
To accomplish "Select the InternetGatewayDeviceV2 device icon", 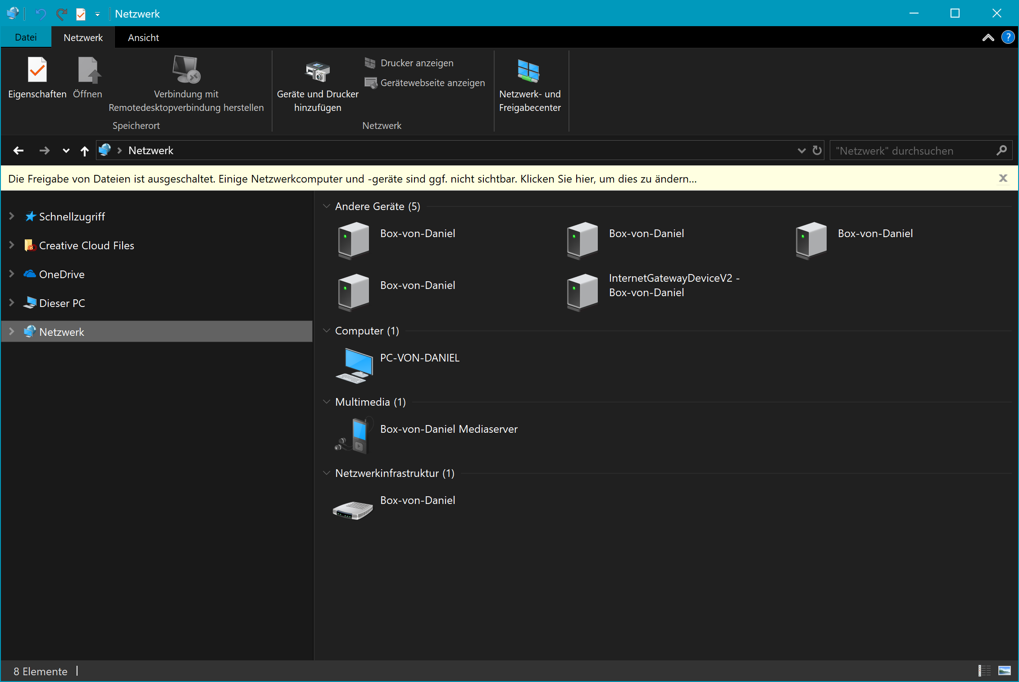I will point(582,292).
